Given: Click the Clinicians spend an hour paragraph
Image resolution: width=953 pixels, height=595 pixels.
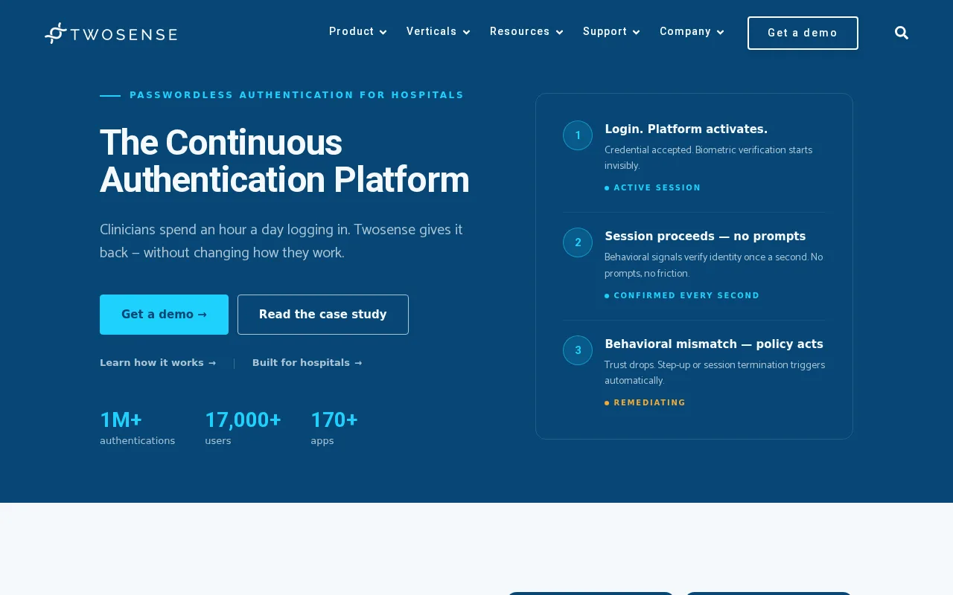Looking at the screenshot, I should point(281,241).
